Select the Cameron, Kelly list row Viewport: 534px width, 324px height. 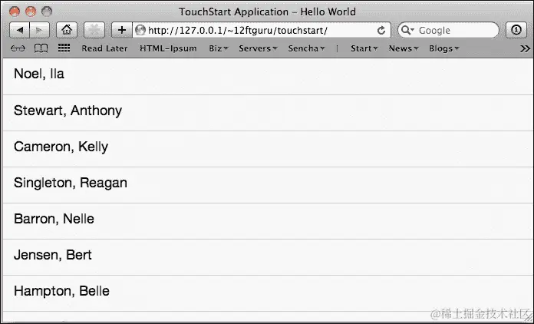tap(268, 149)
